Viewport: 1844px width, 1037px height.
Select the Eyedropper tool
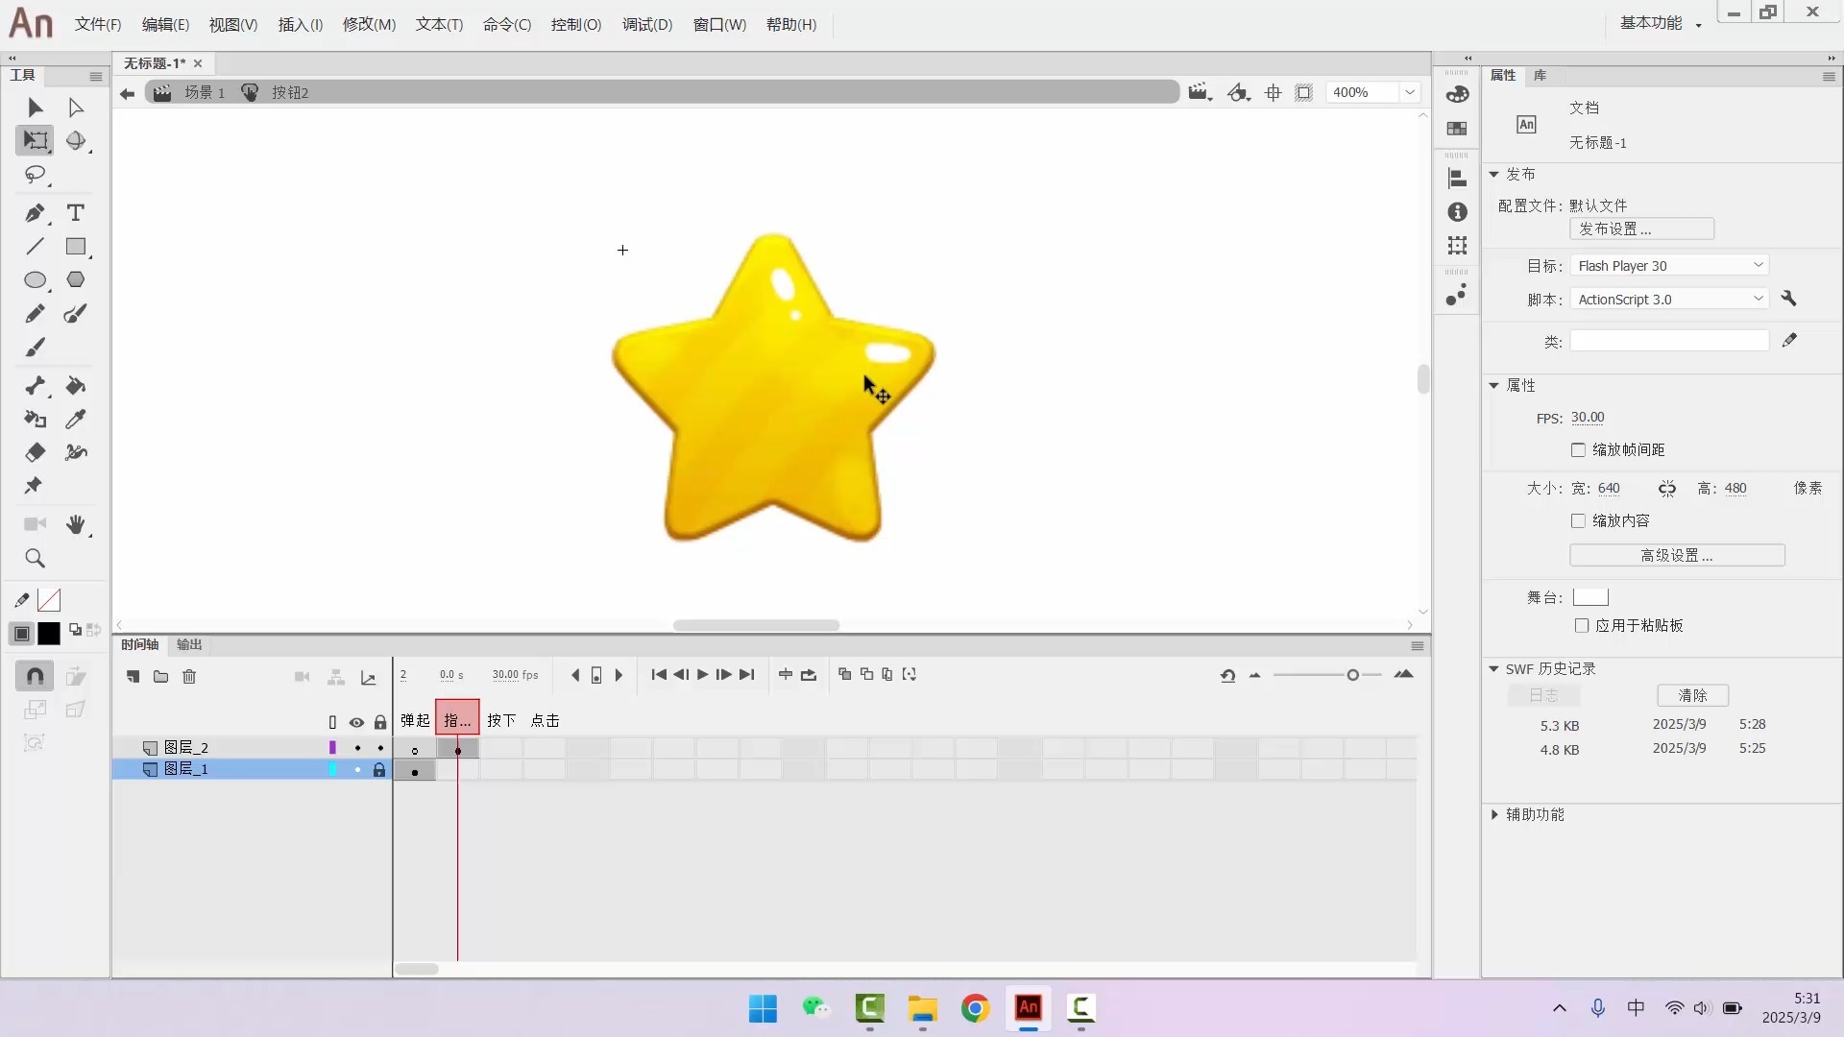click(x=75, y=420)
